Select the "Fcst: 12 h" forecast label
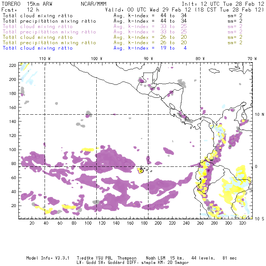 (20, 10)
